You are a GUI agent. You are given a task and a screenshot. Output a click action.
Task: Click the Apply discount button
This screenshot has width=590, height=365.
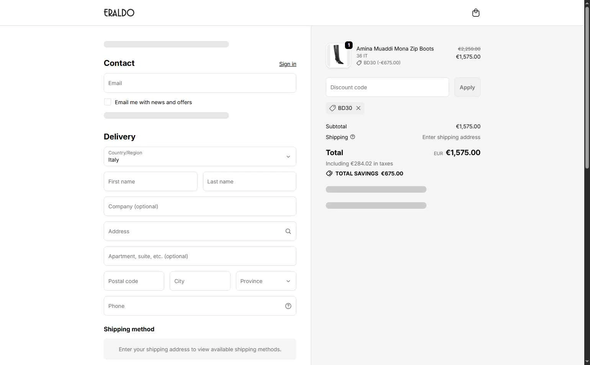click(467, 87)
